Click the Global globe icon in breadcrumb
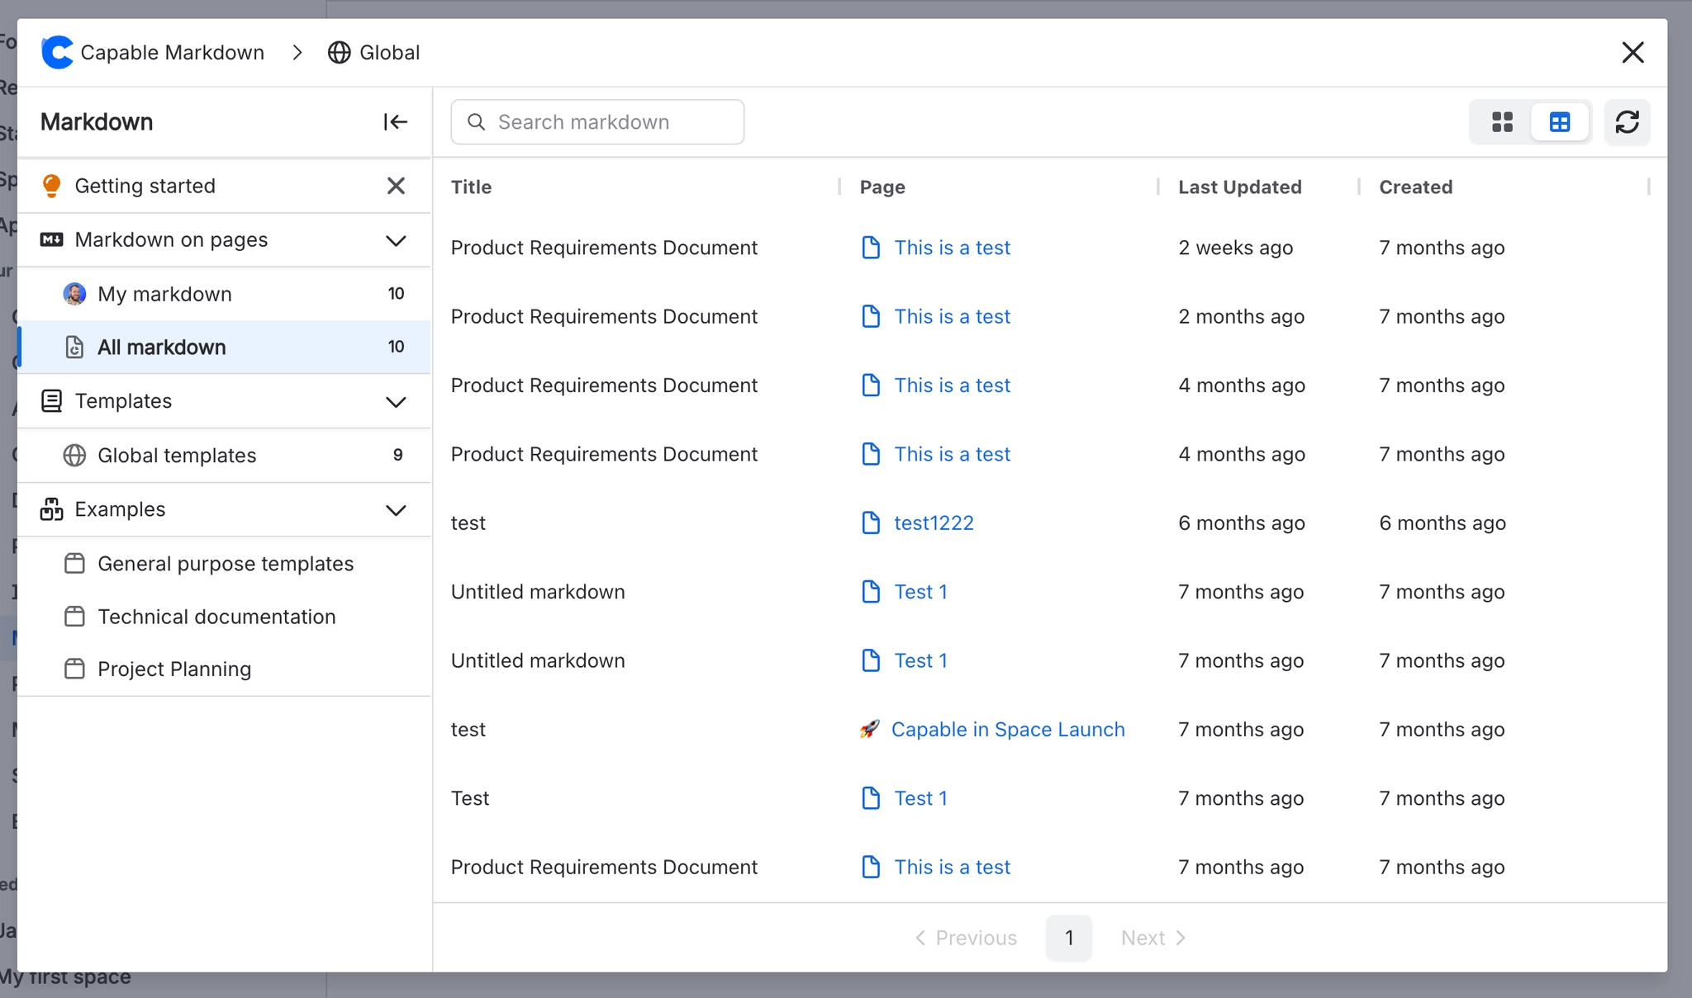Image resolution: width=1692 pixels, height=998 pixels. tap(338, 52)
